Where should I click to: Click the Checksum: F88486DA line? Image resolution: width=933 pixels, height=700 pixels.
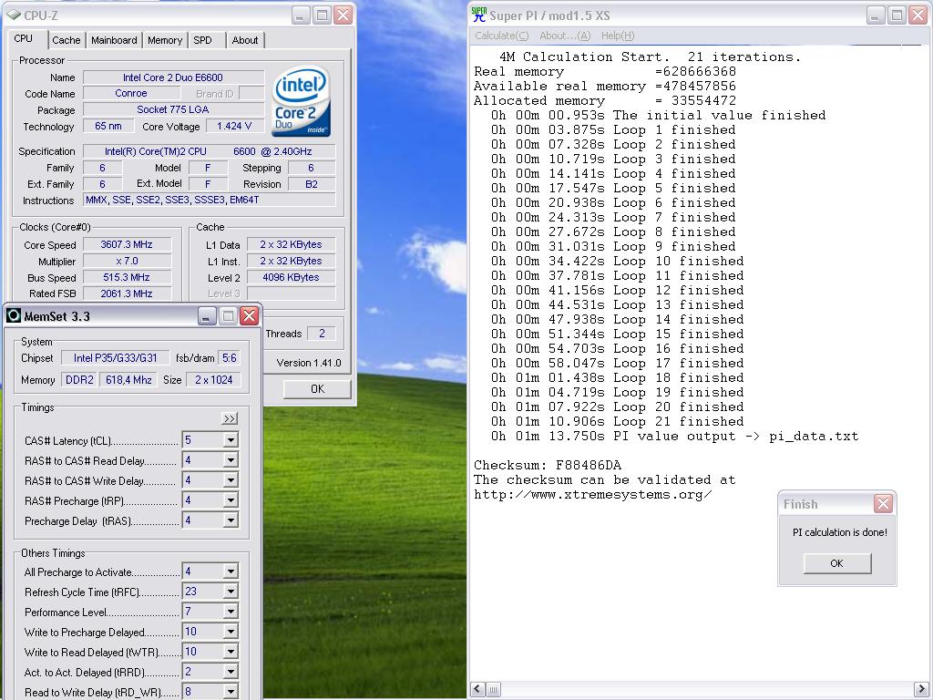click(x=548, y=466)
